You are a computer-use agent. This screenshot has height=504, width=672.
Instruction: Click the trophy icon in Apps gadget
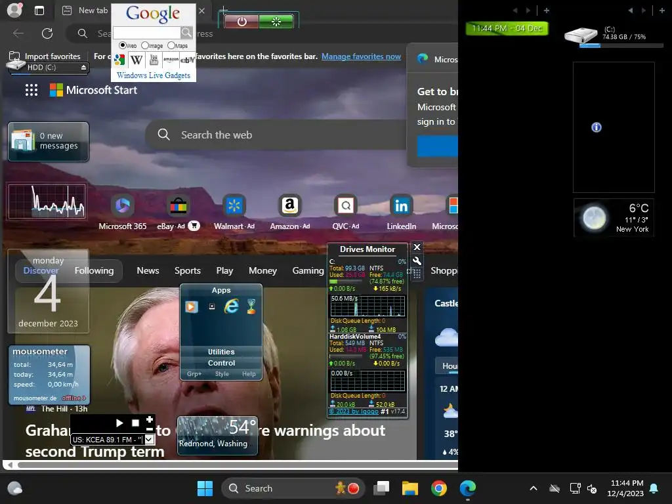pyautogui.click(x=251, y=306)
